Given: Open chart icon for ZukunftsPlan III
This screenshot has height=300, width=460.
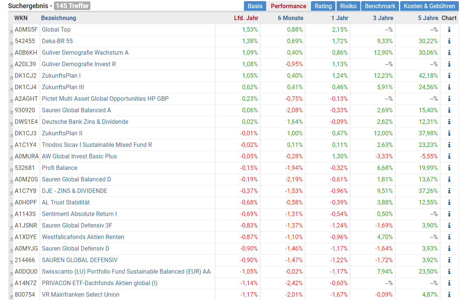Looking at the screenshot, I should click(x=449, y=87).
